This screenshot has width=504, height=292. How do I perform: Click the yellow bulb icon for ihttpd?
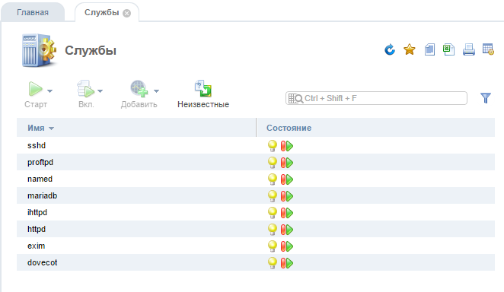point(273,212)
